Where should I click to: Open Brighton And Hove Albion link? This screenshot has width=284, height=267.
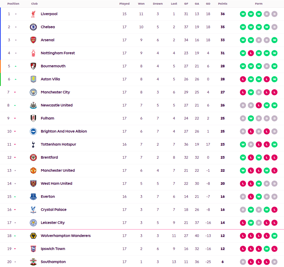64,131
